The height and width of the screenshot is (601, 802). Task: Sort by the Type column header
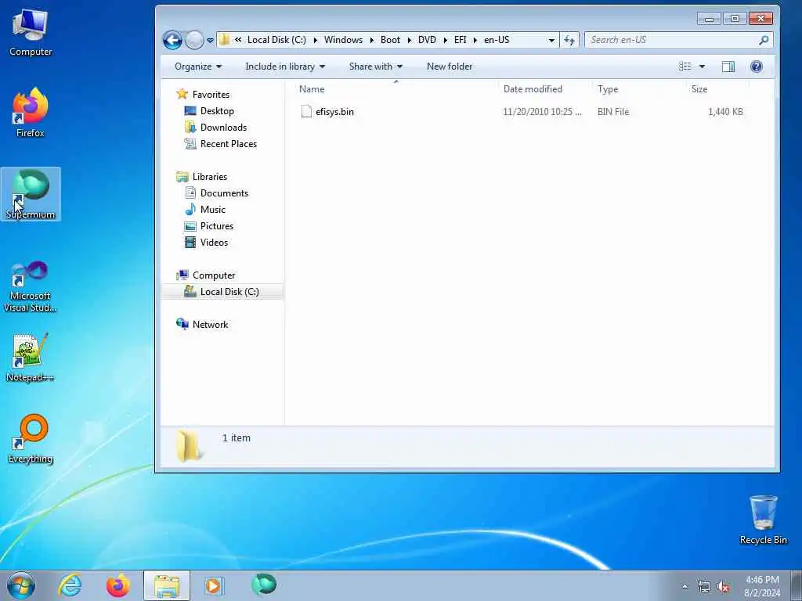639,89
